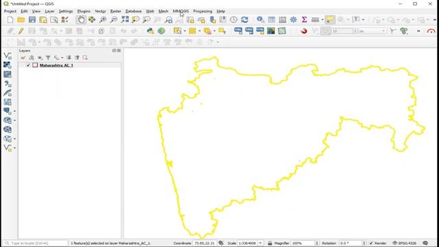This screenshot has height=247, width=439.
Task: Add mesh layer from side toolbar
Action: tap(8, 74)
